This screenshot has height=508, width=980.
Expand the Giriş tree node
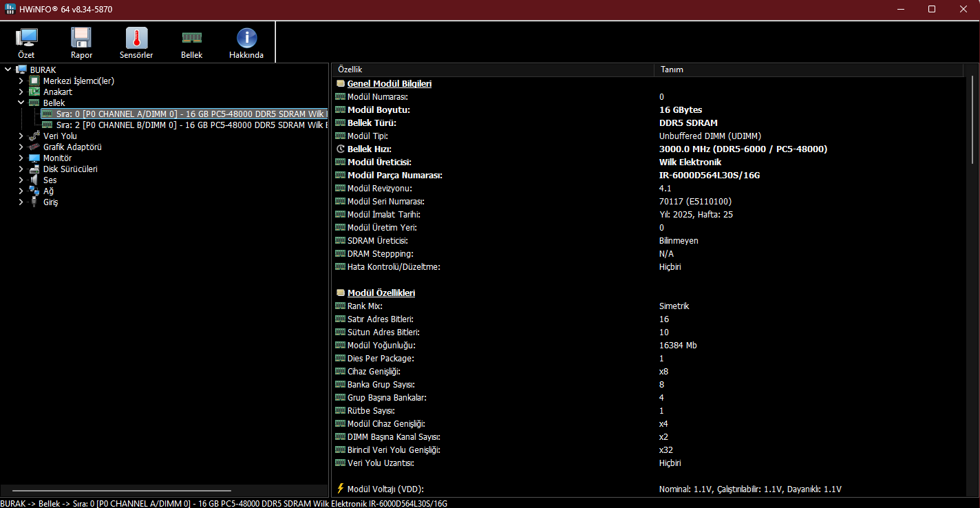(x=21, y=202)
